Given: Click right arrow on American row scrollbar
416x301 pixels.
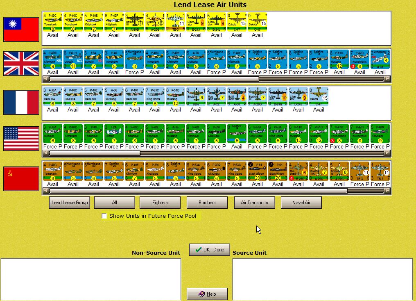Looking at the screenshot, I should (x=387, y=153).
